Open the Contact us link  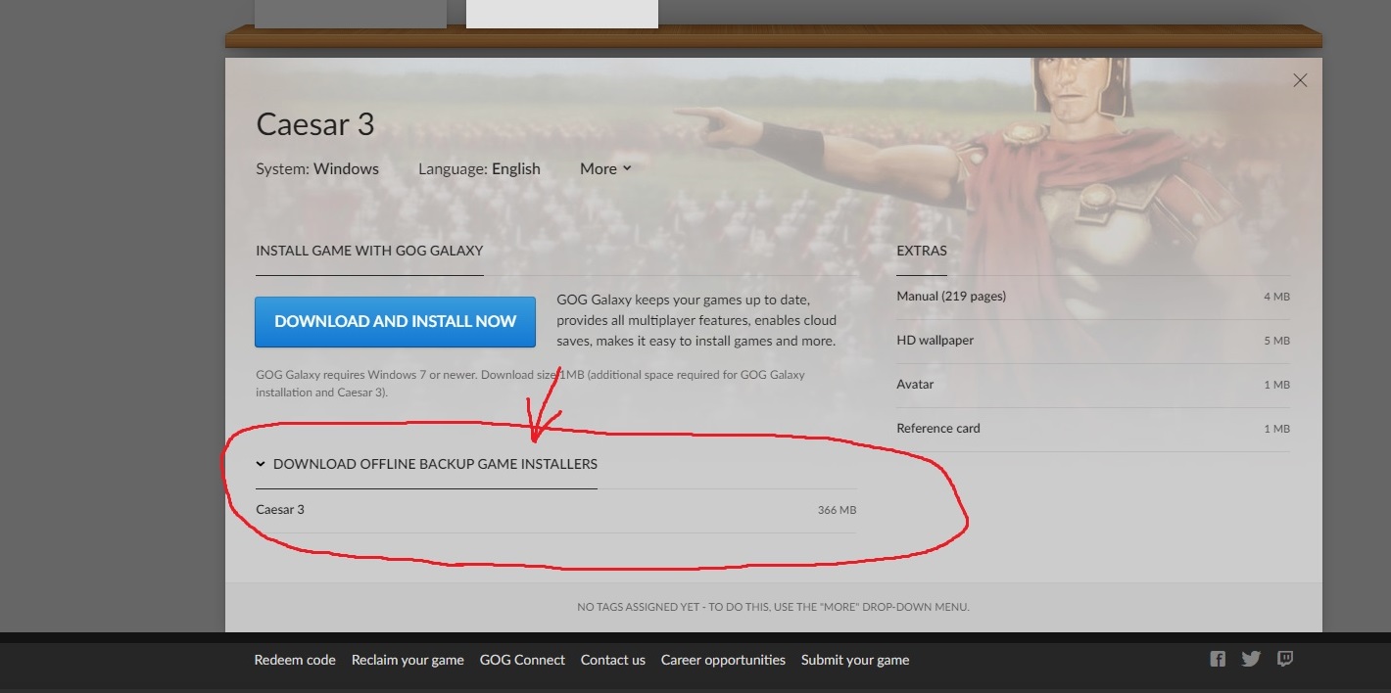click(x=613, y=660)
